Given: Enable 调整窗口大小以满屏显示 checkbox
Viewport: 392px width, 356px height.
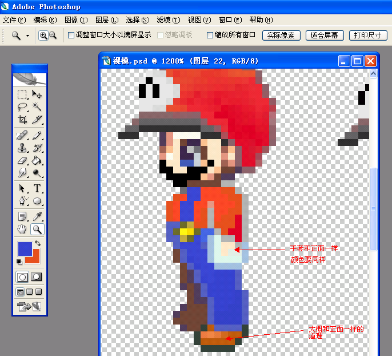Looking at the screenshot, I should pos(71,35).
